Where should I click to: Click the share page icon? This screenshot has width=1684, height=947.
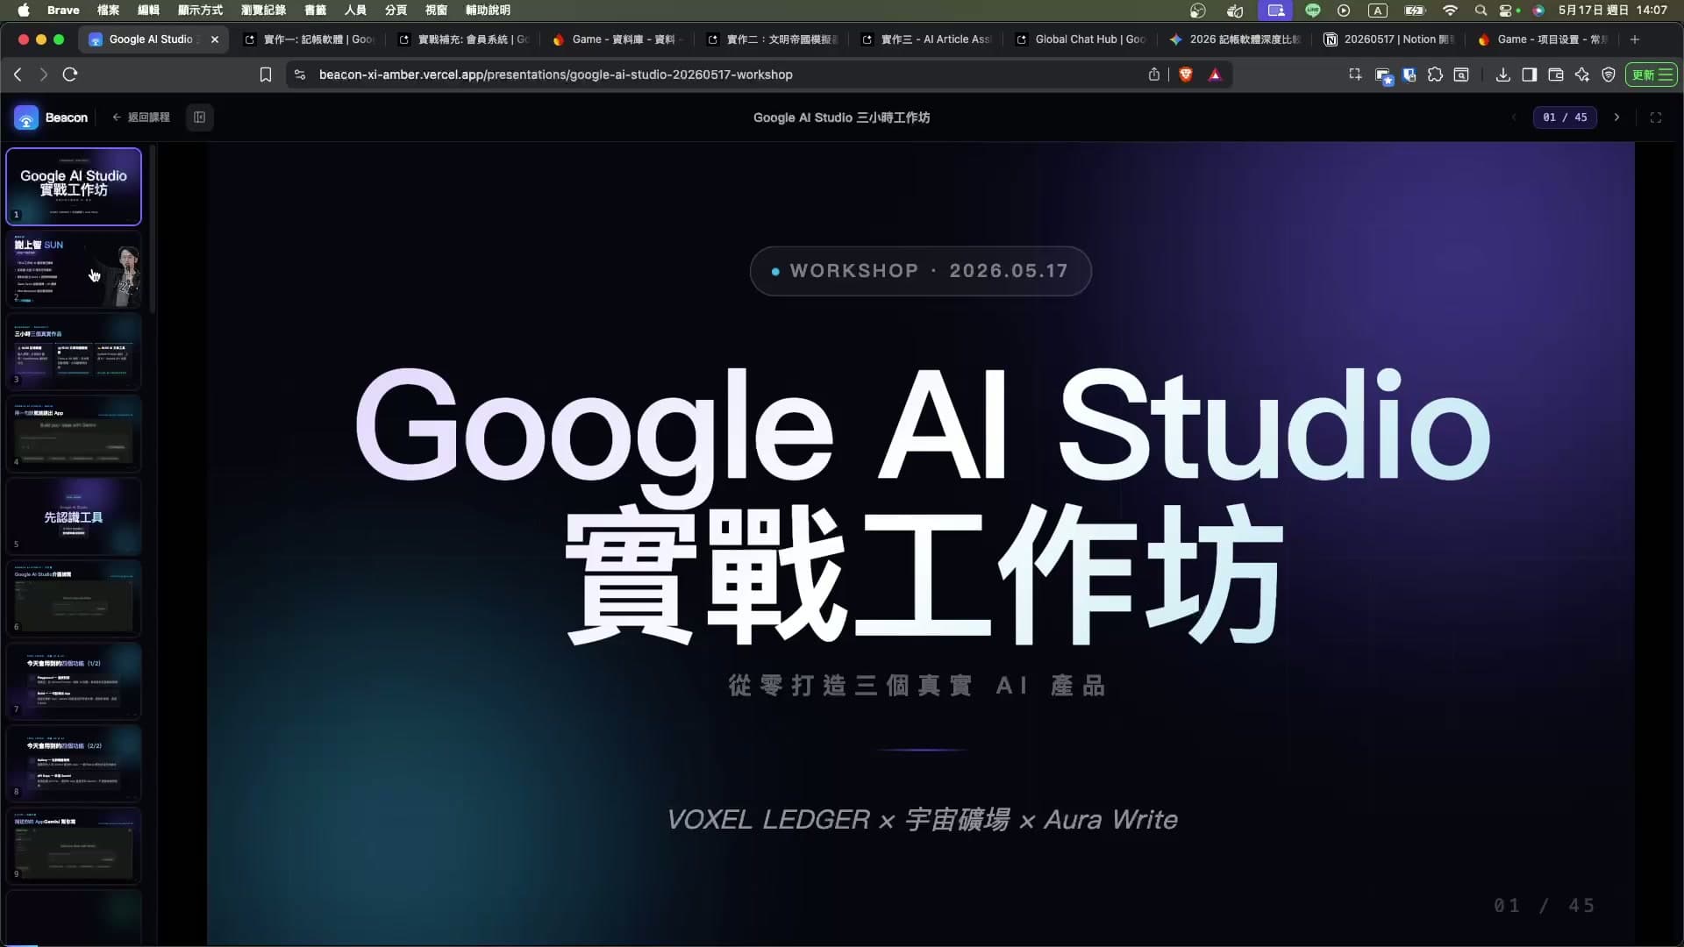1154,75
